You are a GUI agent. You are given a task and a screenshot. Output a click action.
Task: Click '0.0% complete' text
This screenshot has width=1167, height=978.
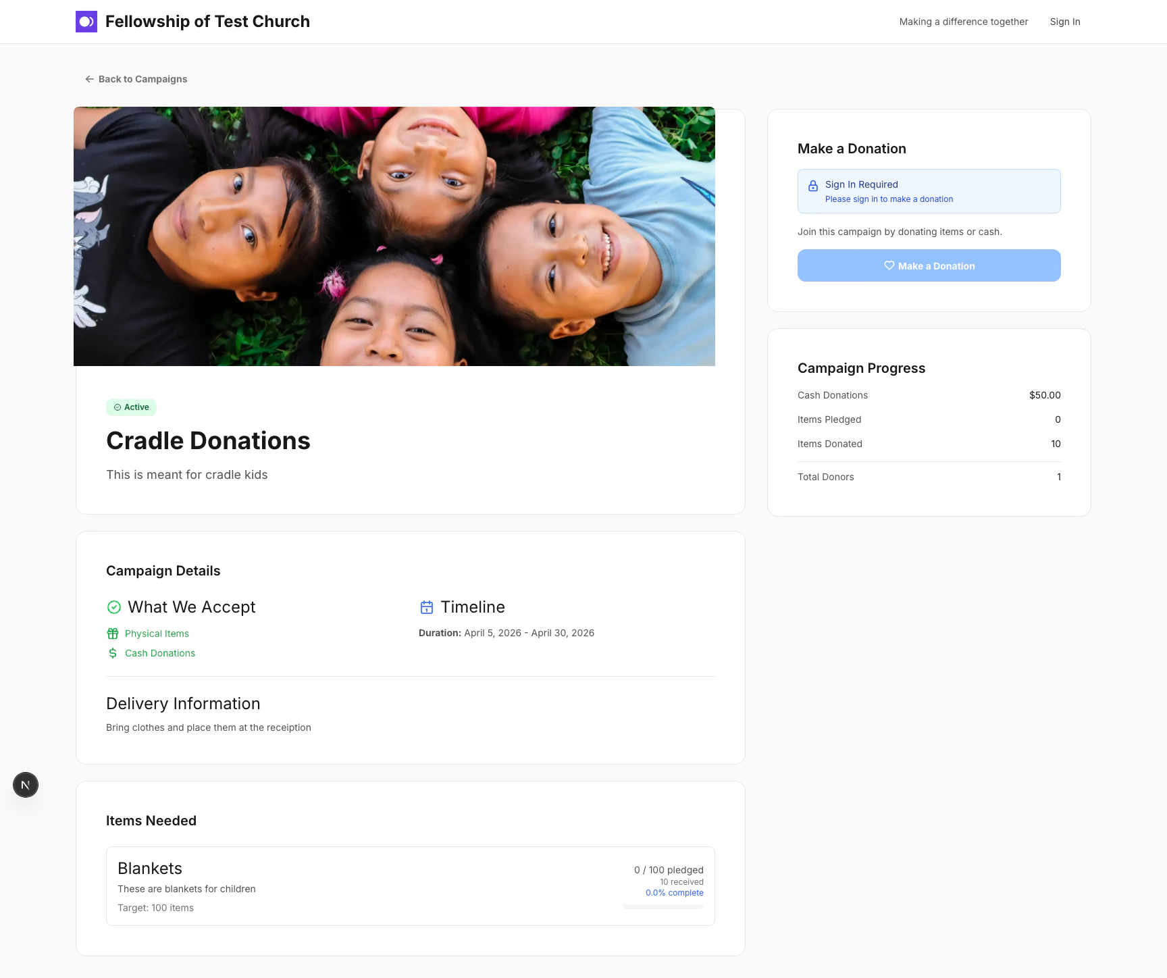click(675, 893)
